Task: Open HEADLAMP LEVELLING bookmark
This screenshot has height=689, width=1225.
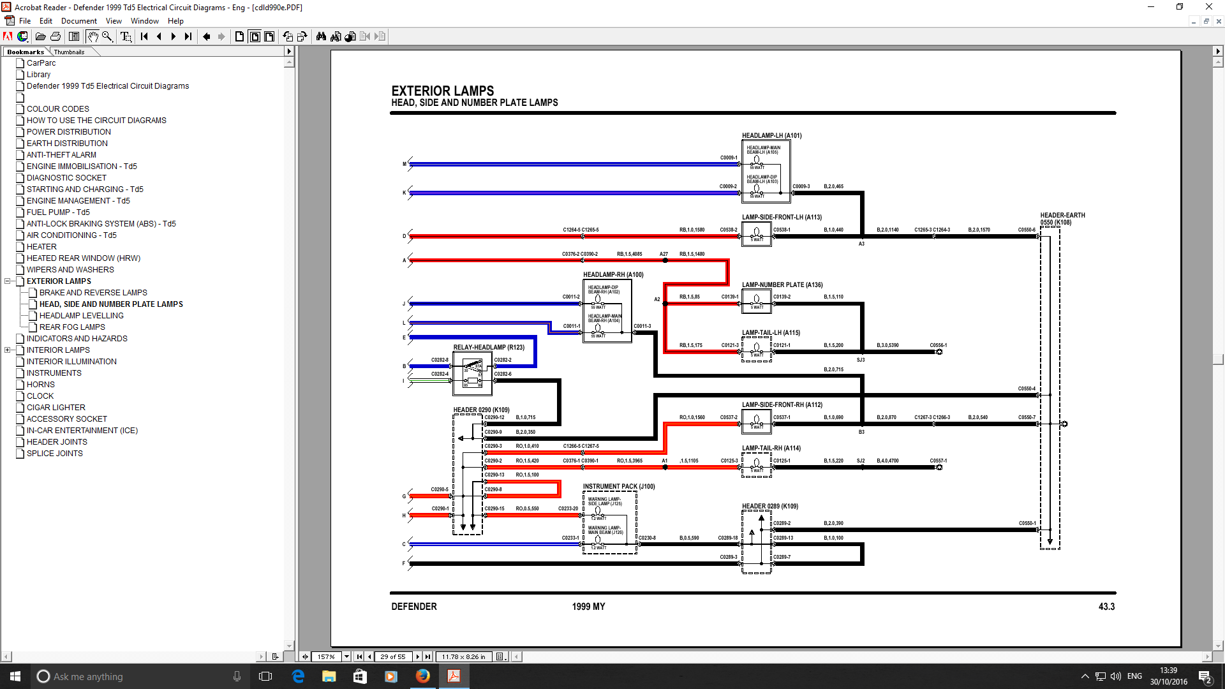Action: [82, 316]
